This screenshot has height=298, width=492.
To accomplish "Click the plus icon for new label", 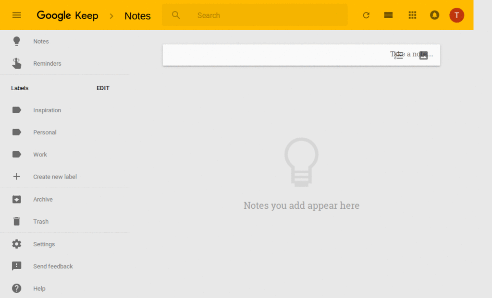I will tap(17, 177).
